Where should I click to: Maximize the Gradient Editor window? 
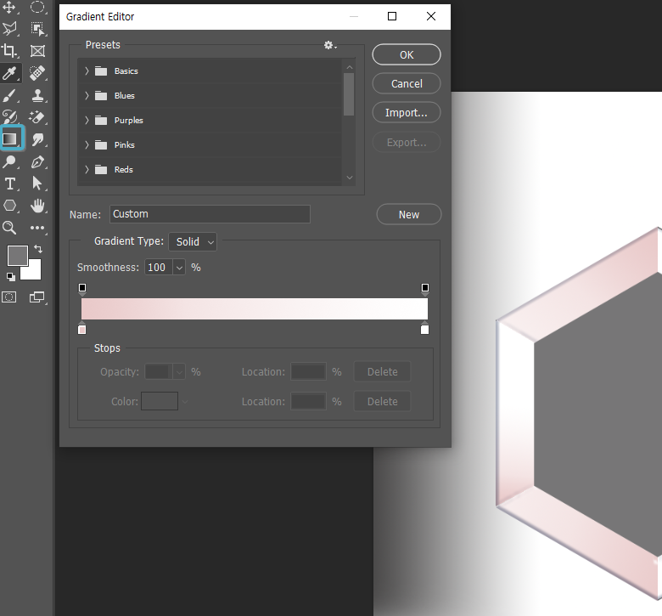pos(392,16)
